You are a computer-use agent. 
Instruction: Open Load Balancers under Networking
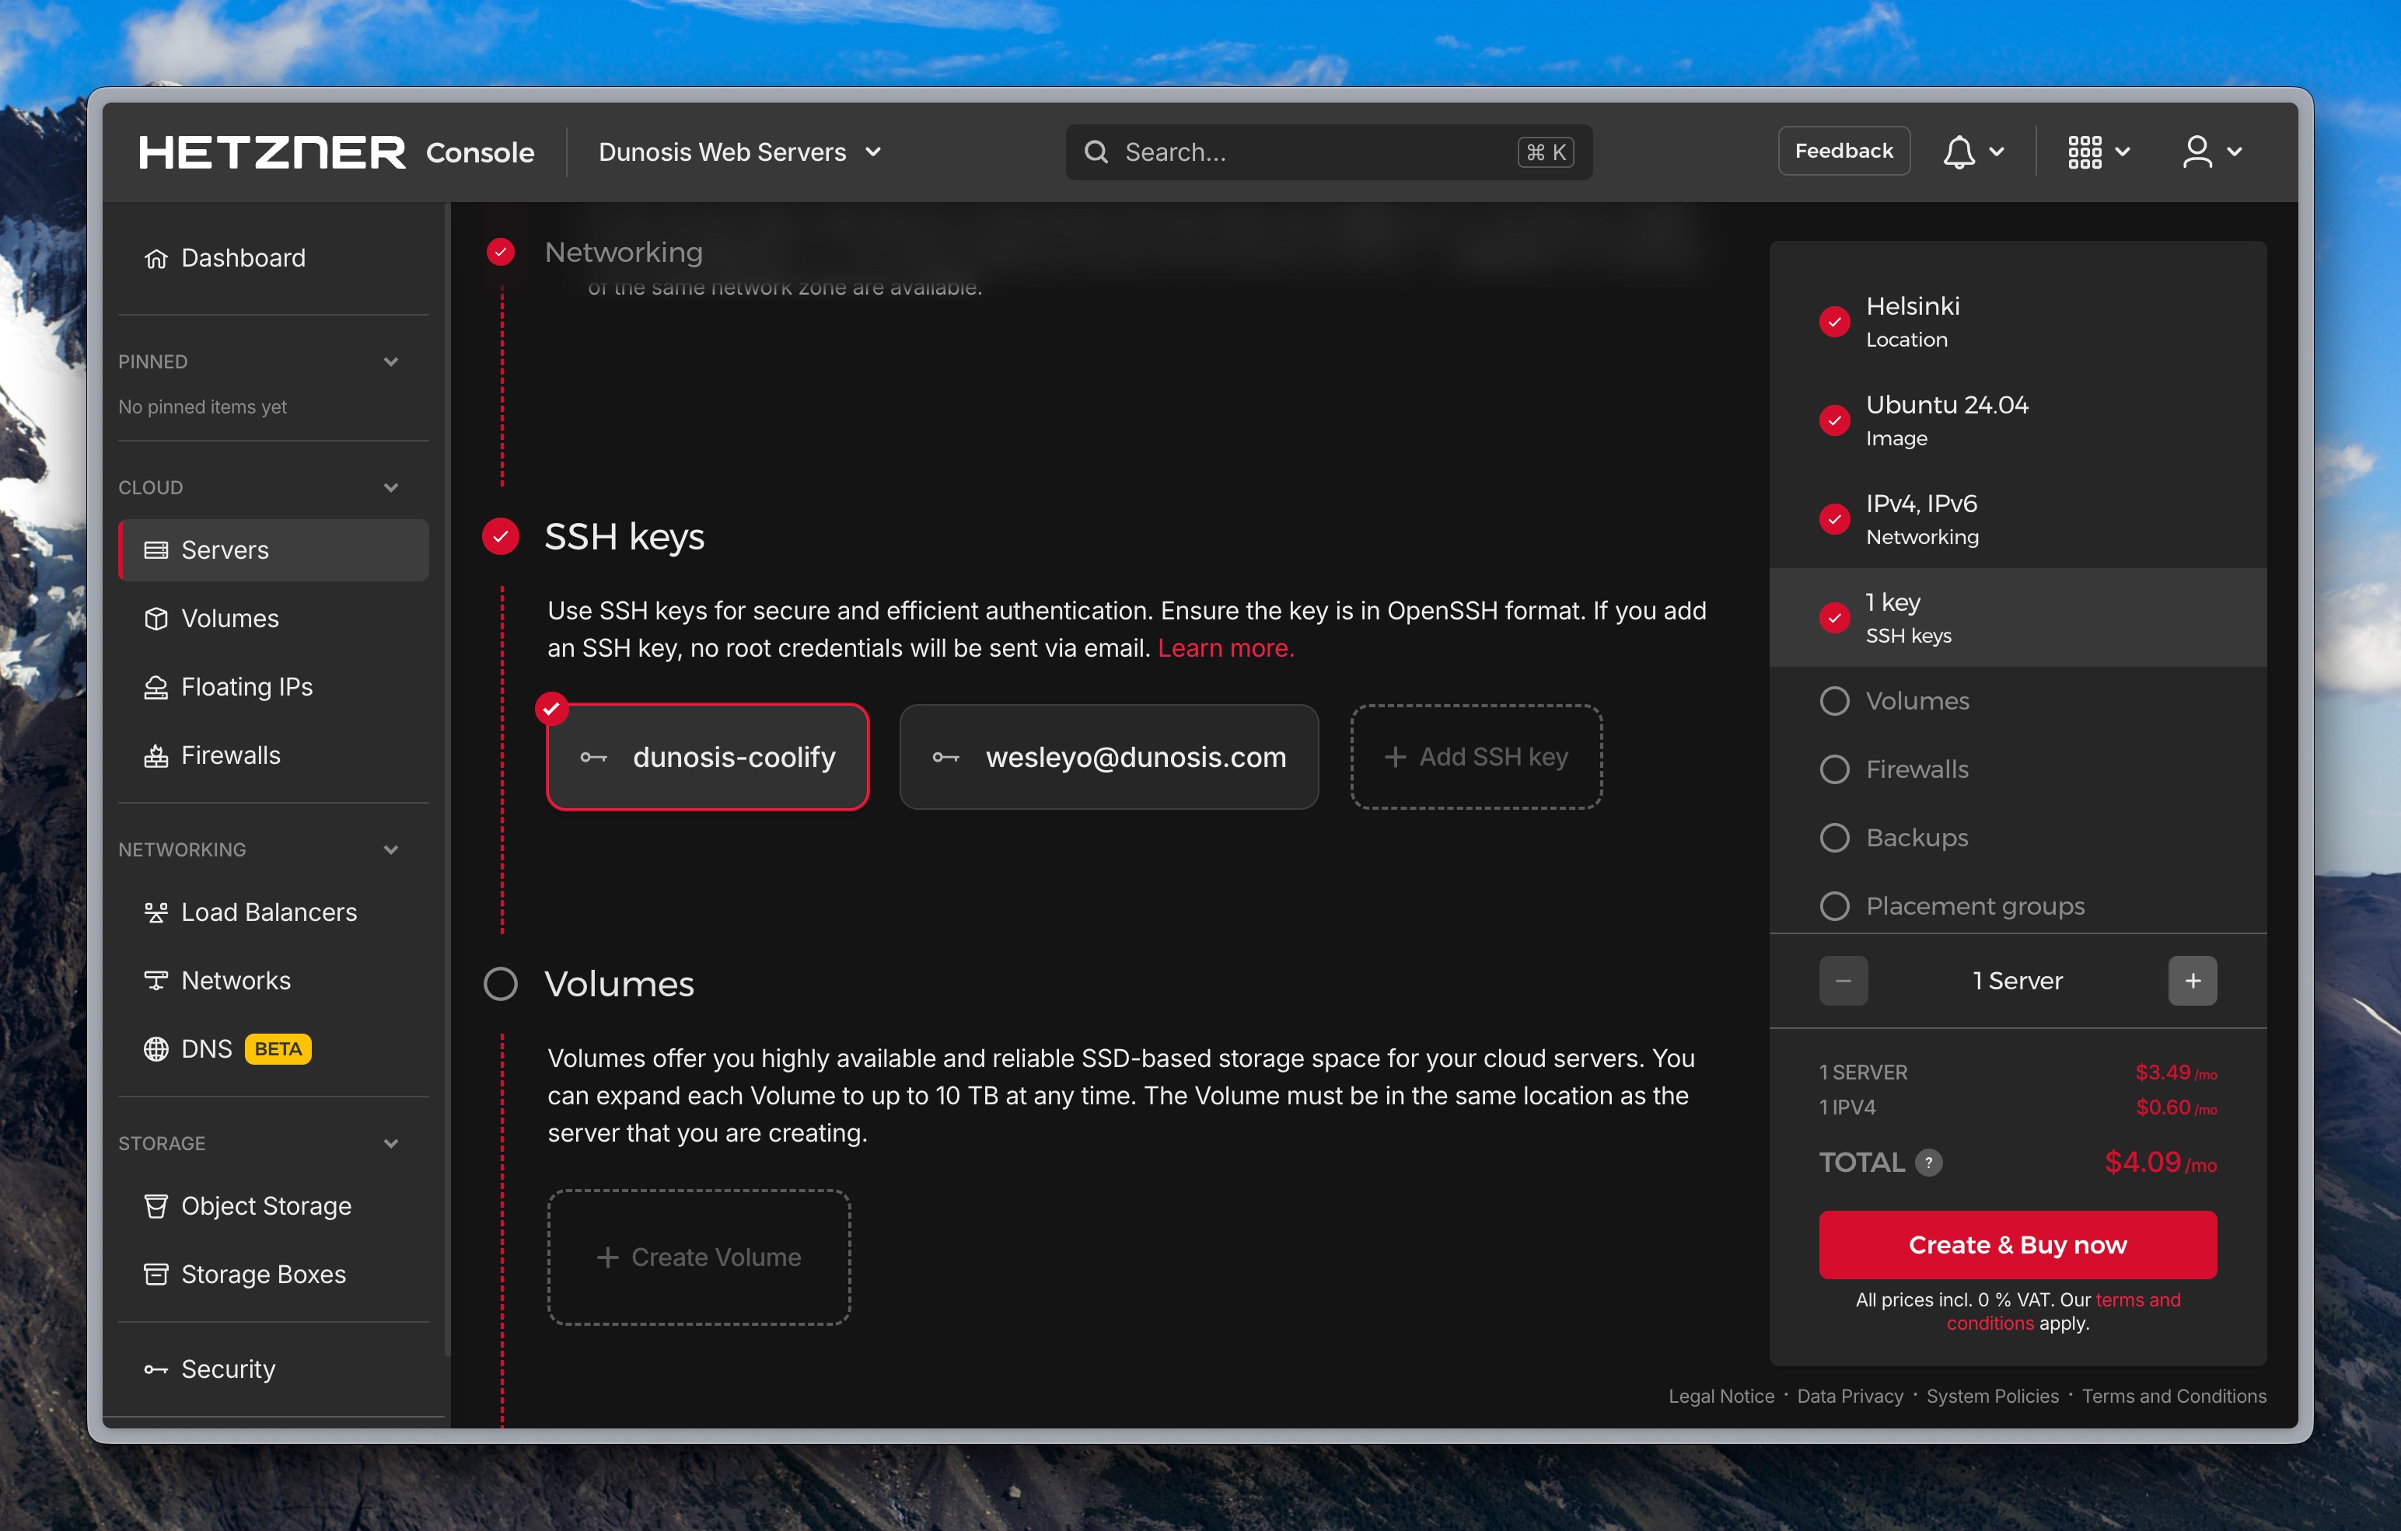click(267, 911)
